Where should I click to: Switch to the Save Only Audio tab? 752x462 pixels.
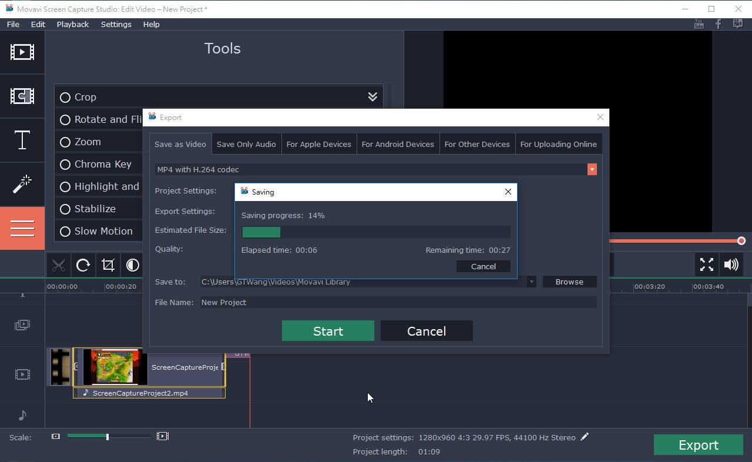pyautogui.click(x=246, y=144)
